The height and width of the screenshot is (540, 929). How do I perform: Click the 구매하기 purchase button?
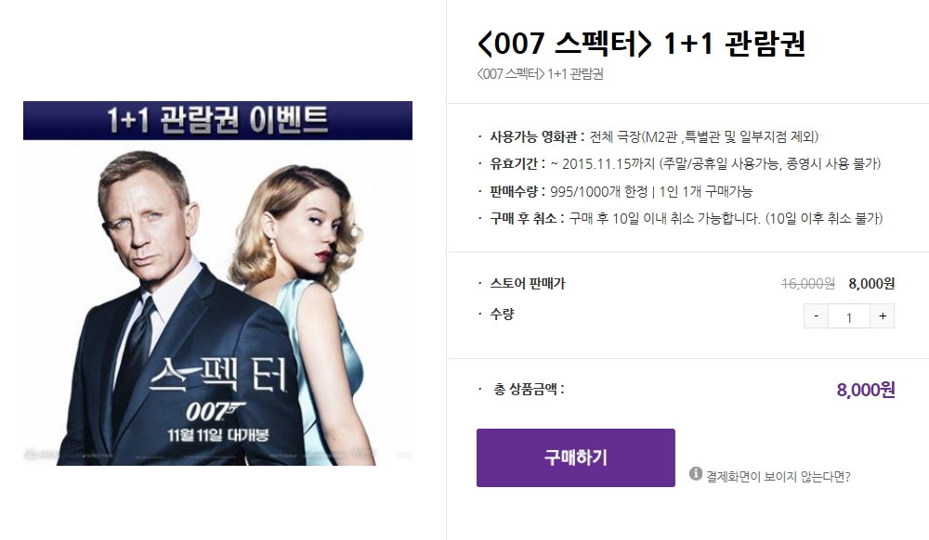coord(575,457)
